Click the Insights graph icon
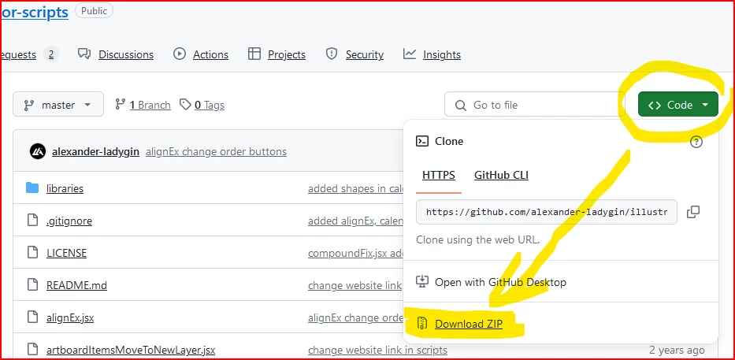Image resolution: width=735 pixels, height=360 pixels. 409,54
